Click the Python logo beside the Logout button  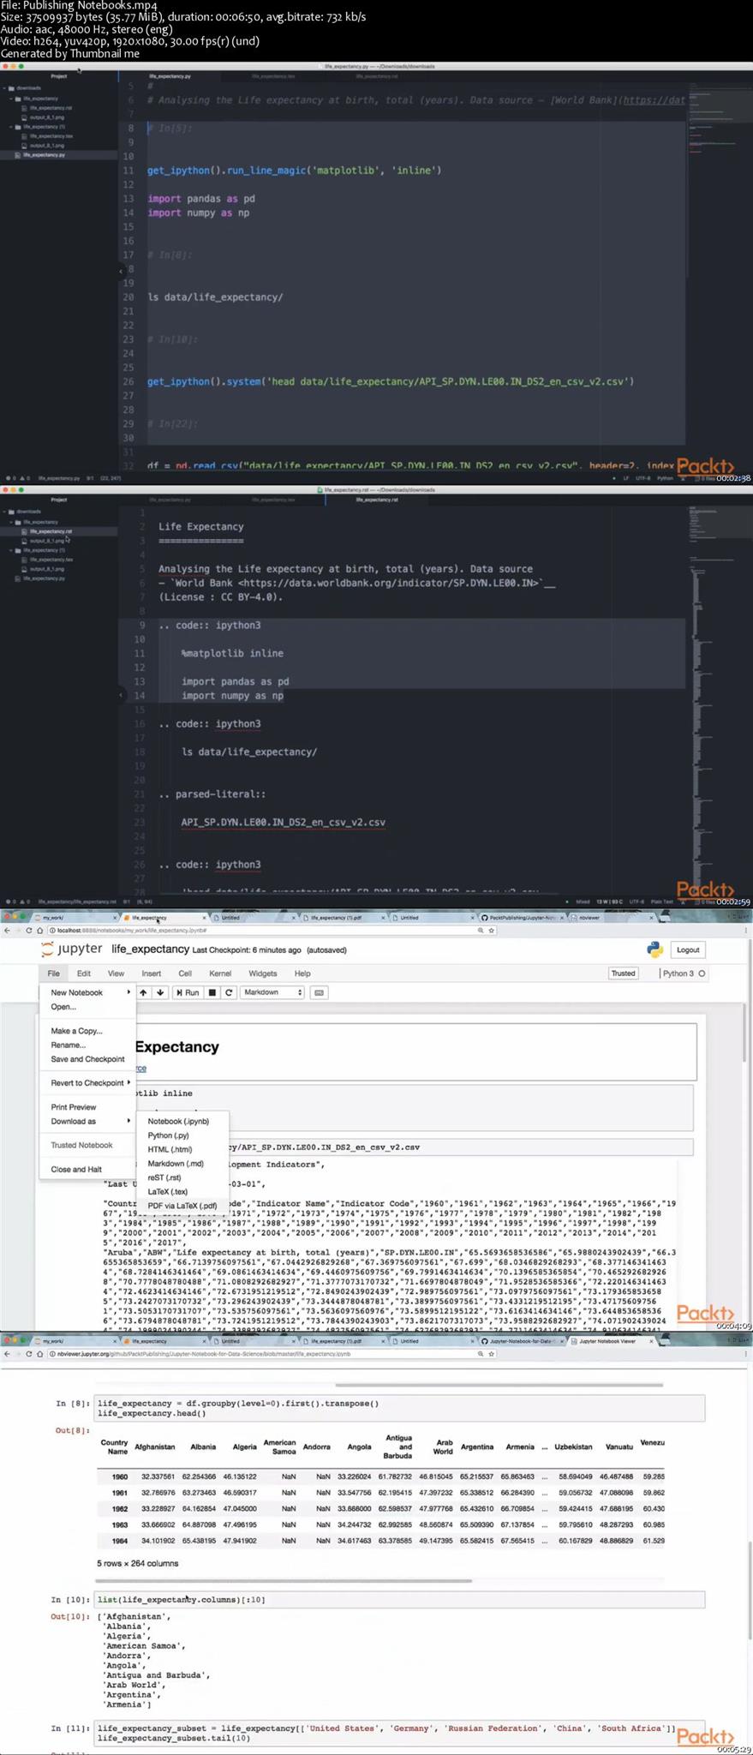tap(654, 949)
